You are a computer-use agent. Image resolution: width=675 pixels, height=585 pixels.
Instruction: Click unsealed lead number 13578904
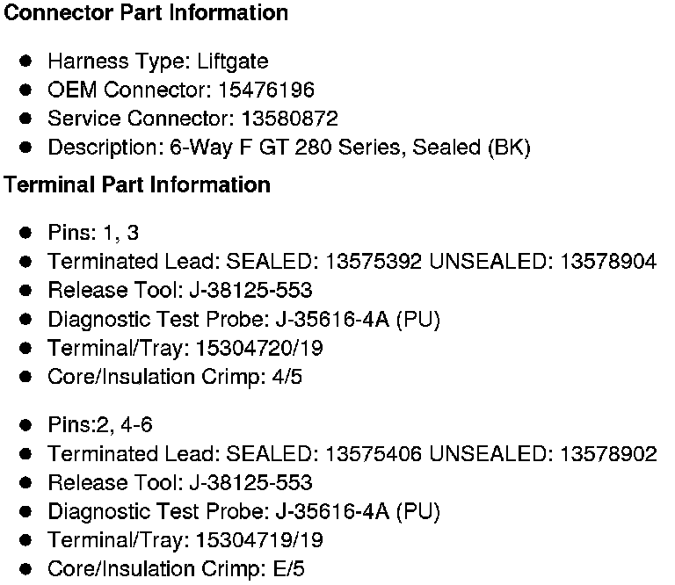point(608,262)
